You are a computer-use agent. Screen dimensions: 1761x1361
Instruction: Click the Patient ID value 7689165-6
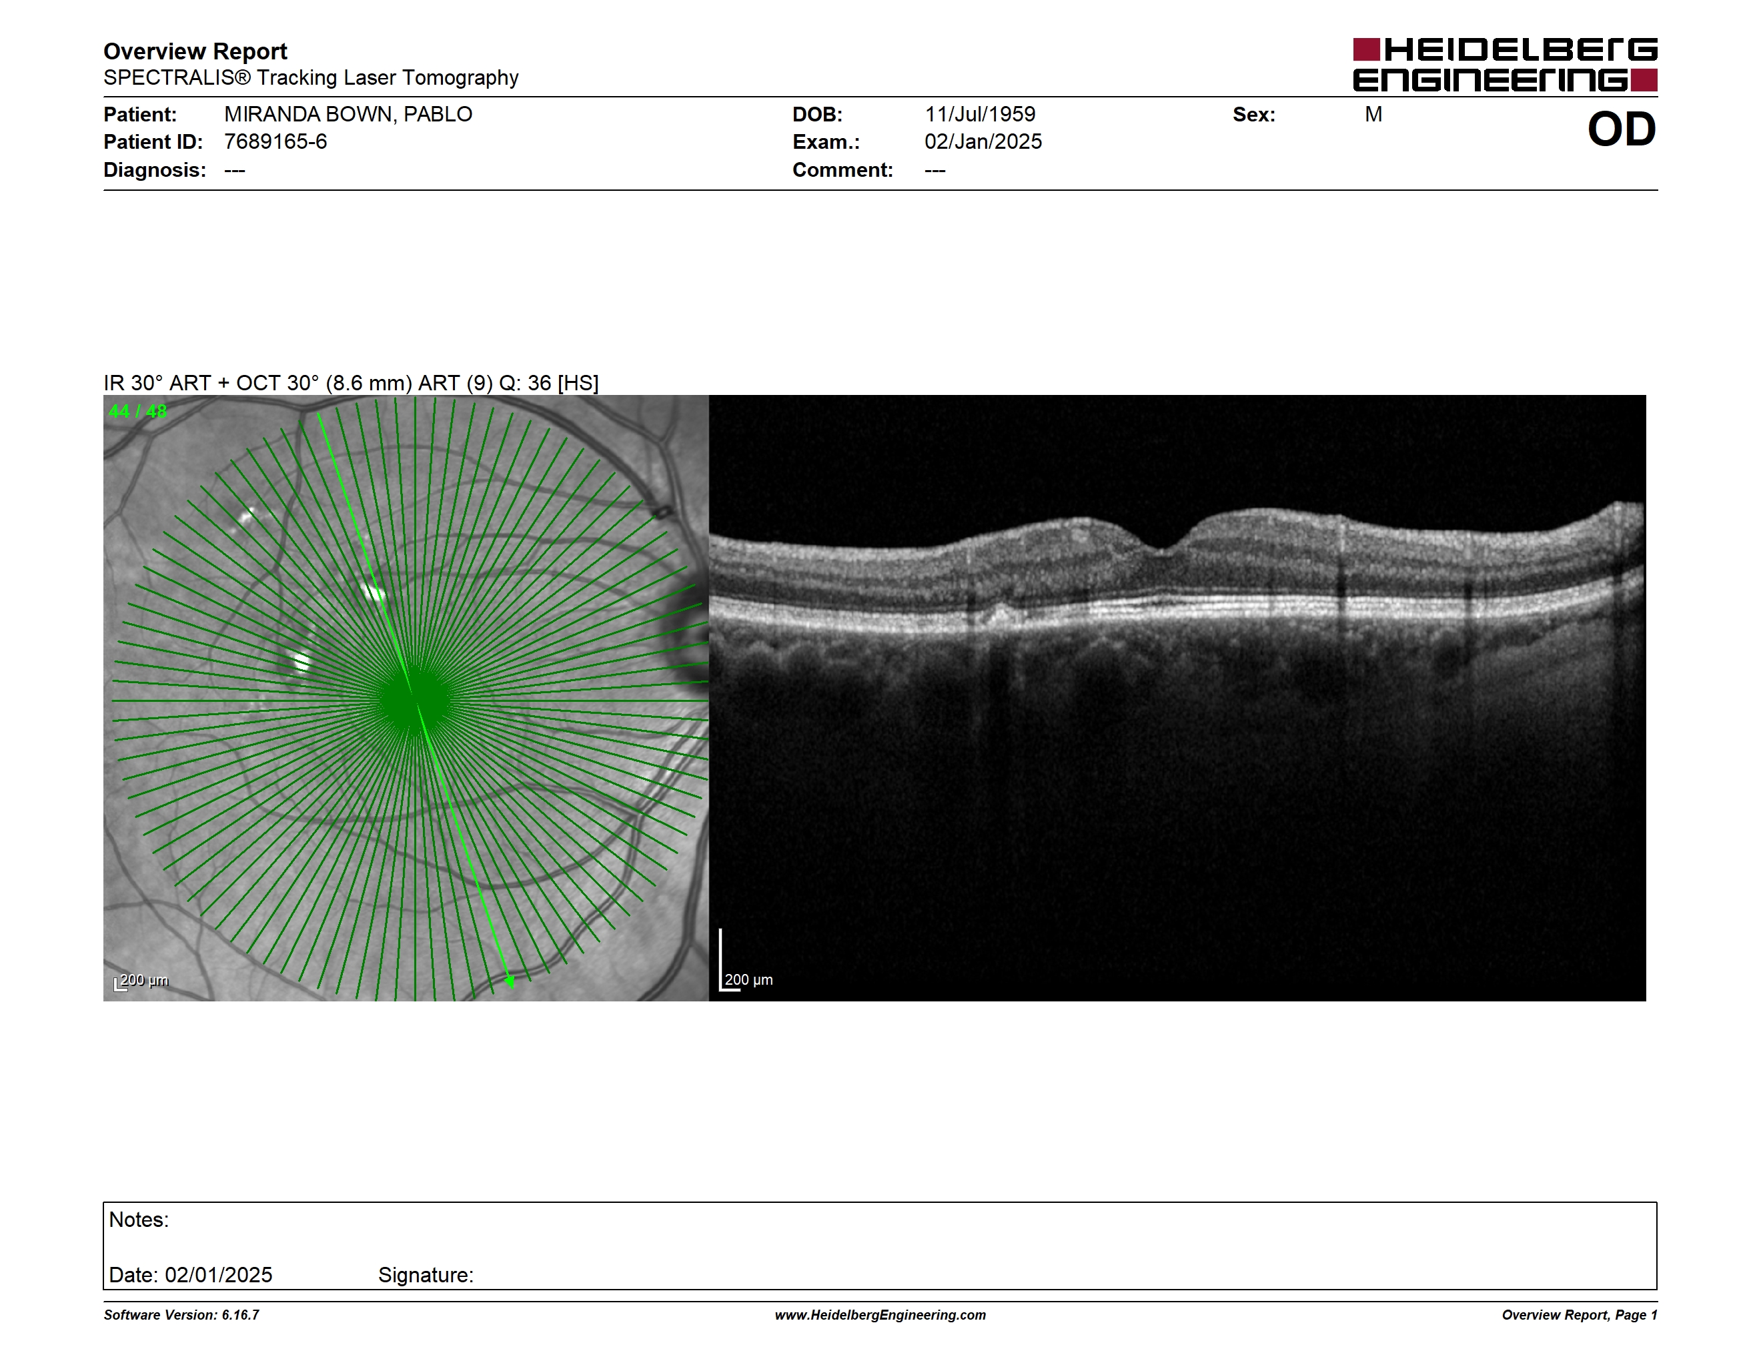[275, 142]
